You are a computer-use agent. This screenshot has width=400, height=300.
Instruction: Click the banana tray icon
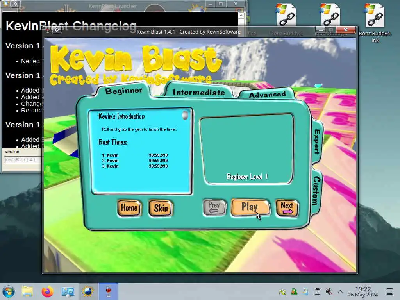[x=282, y=291]
